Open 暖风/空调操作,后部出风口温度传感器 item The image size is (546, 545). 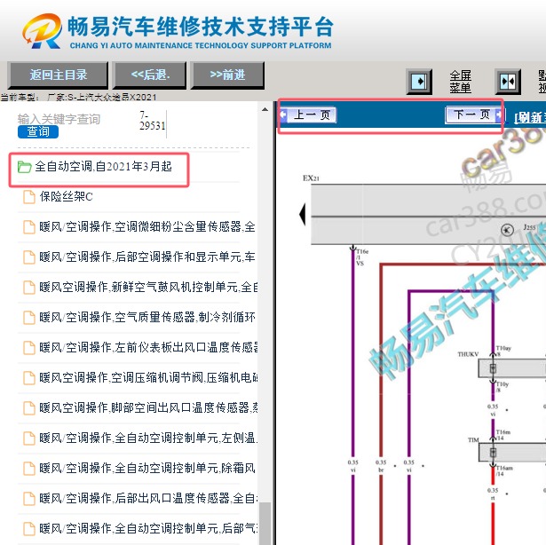[148, 498]
